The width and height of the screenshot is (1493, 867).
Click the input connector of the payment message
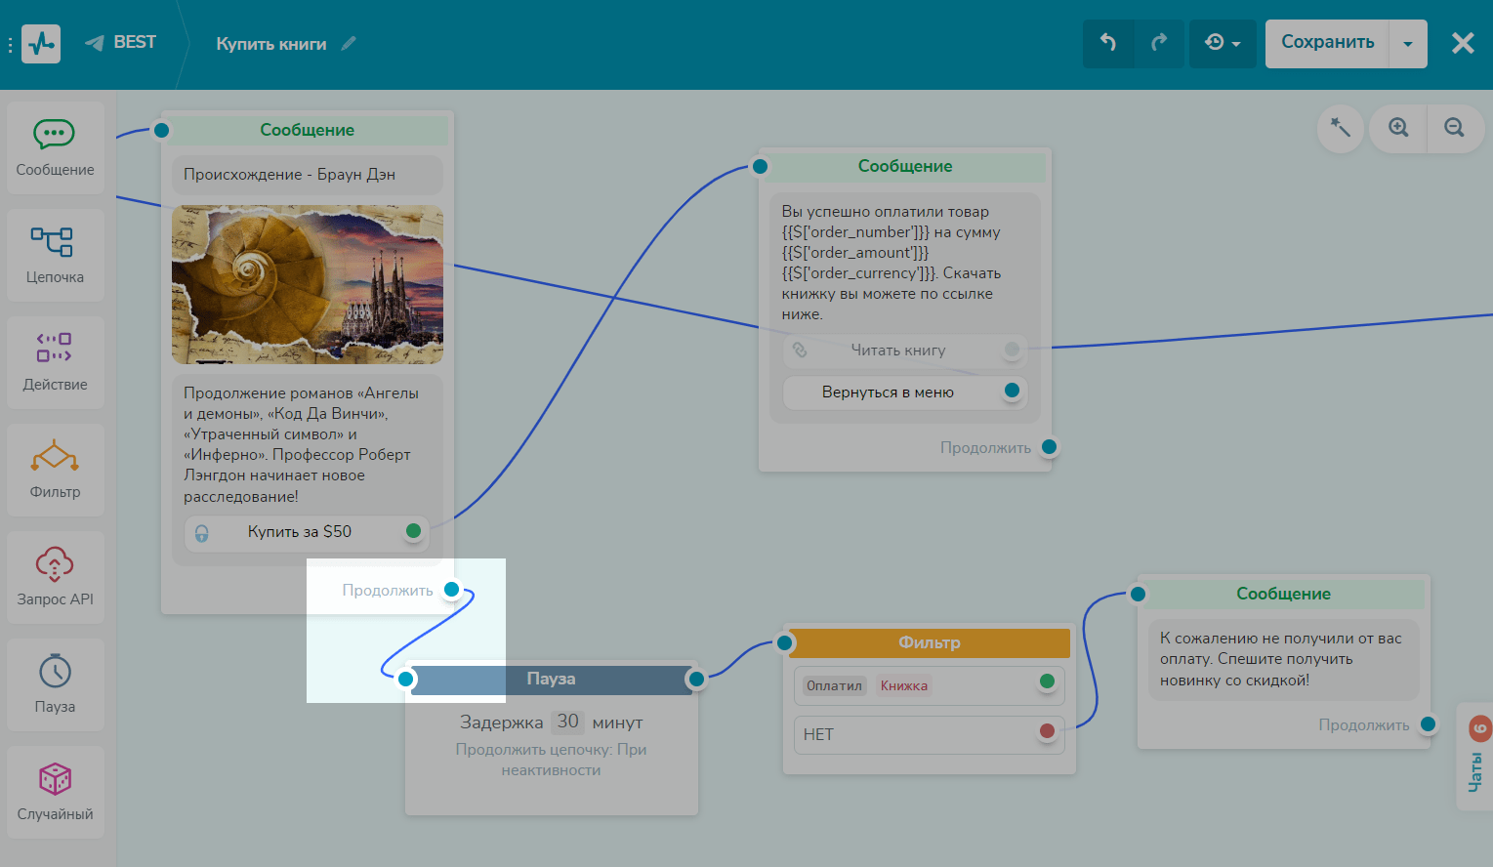(x=760, y=167)
